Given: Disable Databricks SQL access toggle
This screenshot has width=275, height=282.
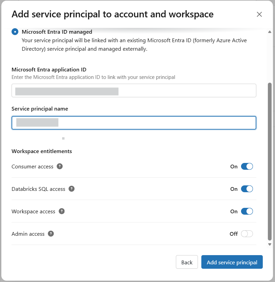Looking at the screenshot, I should point(247,189).
